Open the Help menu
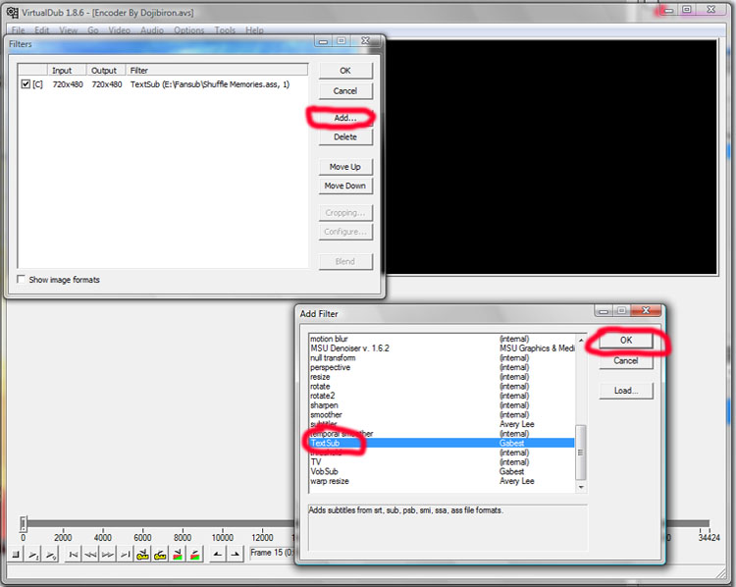Image resolution: width=736 pixels, height=587 pixels. [x=254, y=30]
